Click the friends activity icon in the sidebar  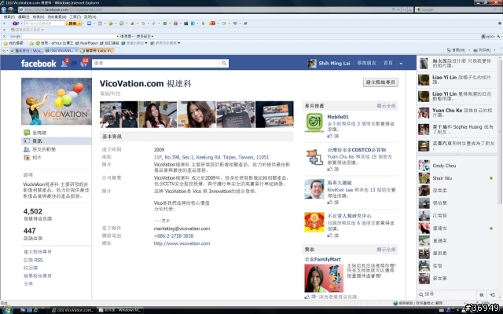click(x=27, y=149)
